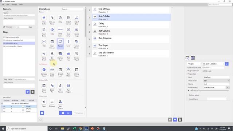The height and width of the screenshot is (131, 233).
Task: Toggle Array checkbox in second variable row
Action: pyautogui.click(x=23, y=109)
